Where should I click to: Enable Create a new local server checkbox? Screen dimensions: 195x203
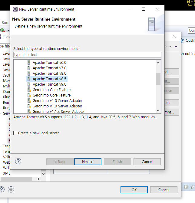coord(15,133)
